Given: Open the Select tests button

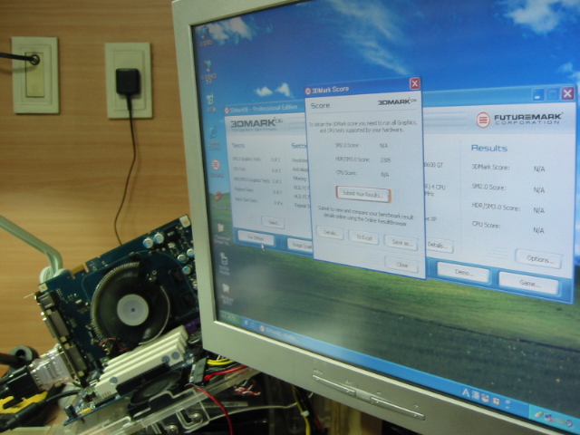Looking at the screenshot, I should pyautogui.click(x=272, y=221).
